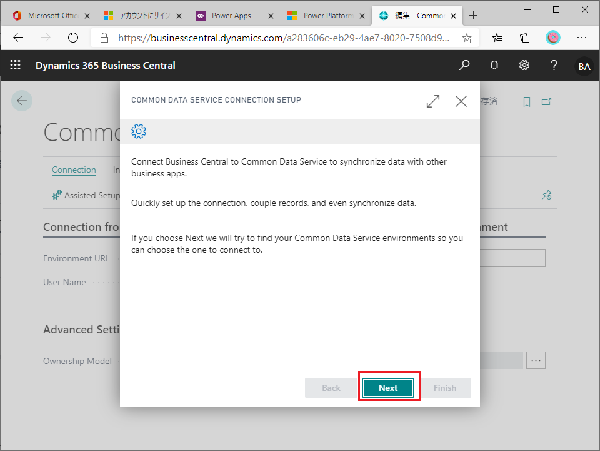Open browser settings and more menu
600x451 pixels.
point(582,38)
